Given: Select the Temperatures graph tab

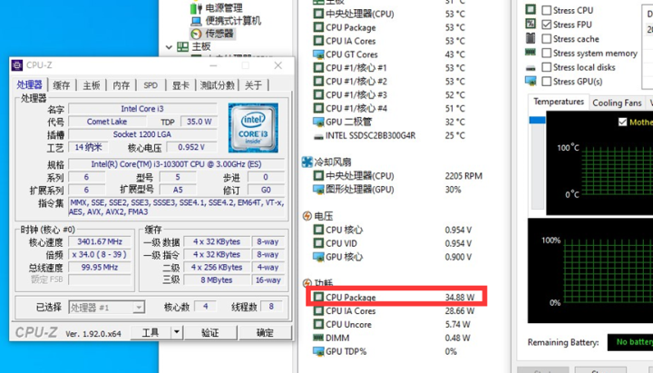Looking at the screenshot, I should click(559, 102).
